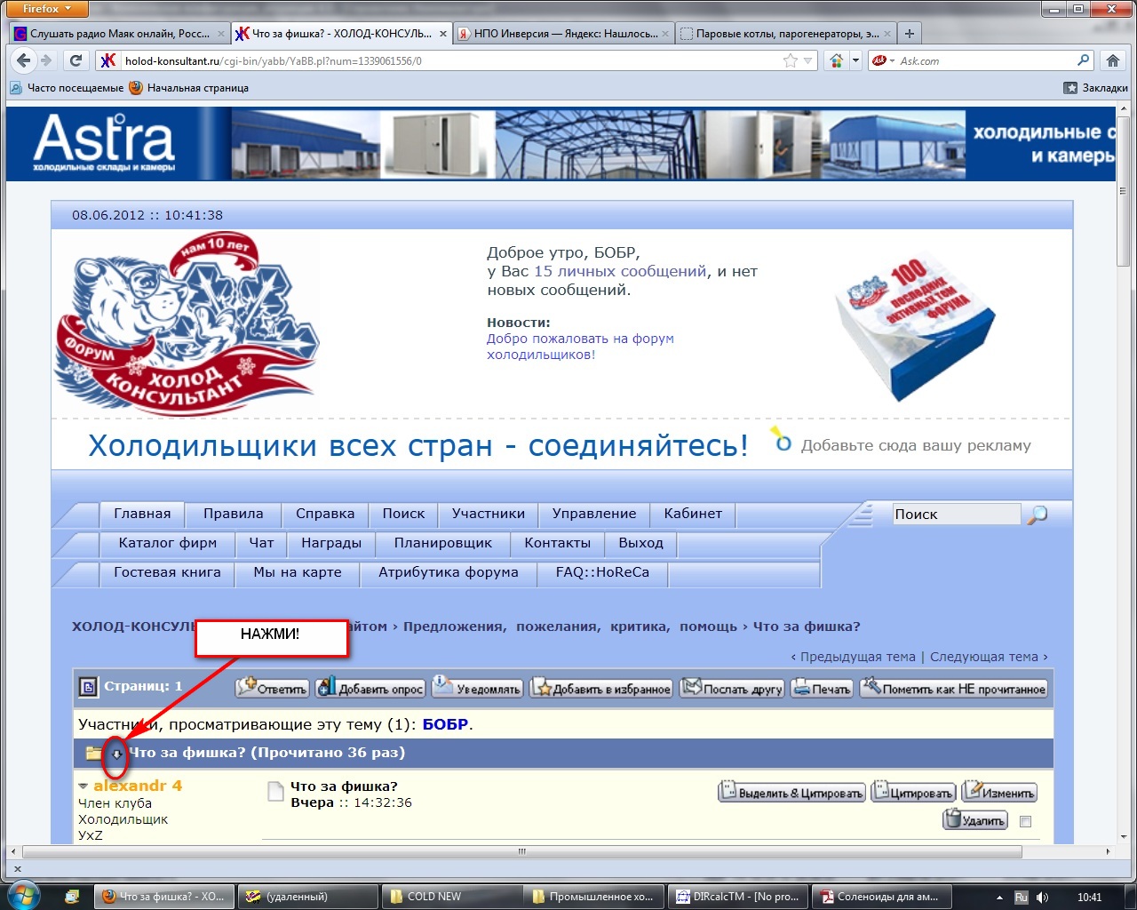Click the БОБР viewer name link
The width and height of the screenshot is (1137, 910).
click(445, 724)
